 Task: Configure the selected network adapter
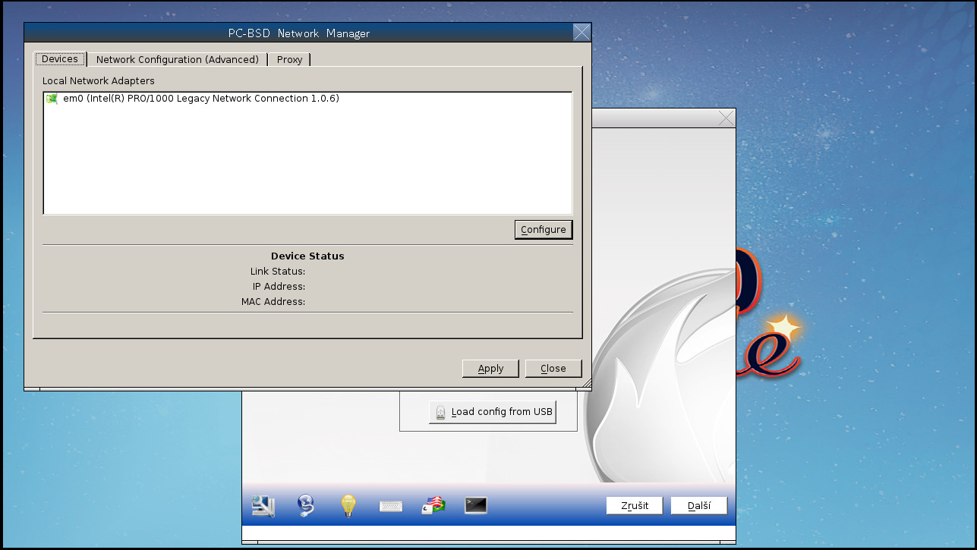click(x=544, y=229)
